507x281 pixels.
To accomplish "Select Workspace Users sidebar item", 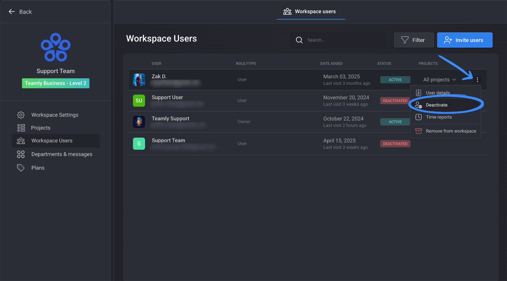I will 56,140.
